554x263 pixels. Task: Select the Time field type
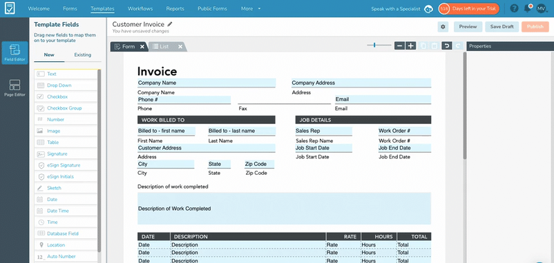click(66, 222)
